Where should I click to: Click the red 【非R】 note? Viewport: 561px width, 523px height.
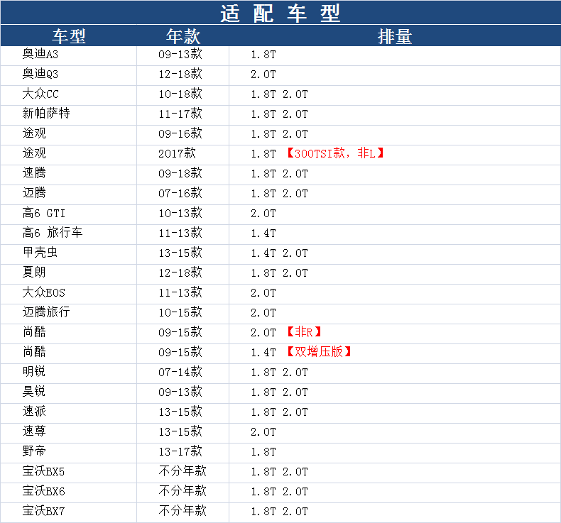(304, 332)
